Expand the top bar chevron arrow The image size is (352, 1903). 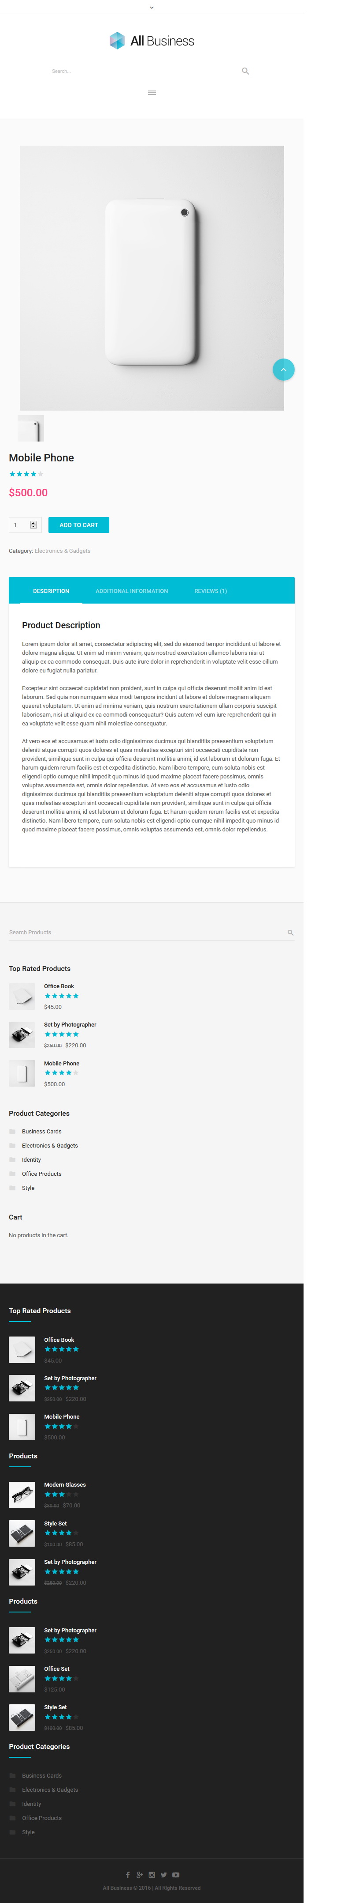[152, 8]
